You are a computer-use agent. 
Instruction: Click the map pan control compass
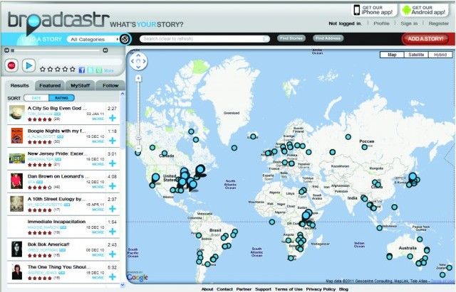(x=139, y=62)
